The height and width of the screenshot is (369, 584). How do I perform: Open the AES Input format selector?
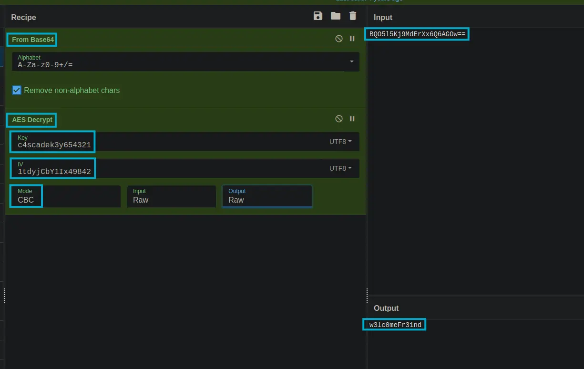[171, 196]
